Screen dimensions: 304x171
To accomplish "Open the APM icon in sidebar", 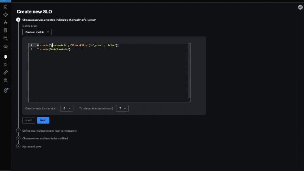I will 6,15.
